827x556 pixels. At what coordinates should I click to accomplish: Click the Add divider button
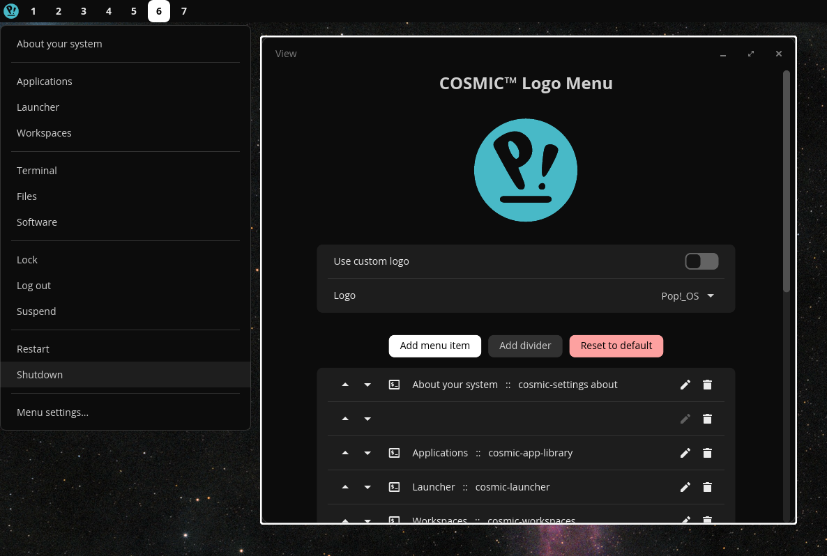pos(525,346)
